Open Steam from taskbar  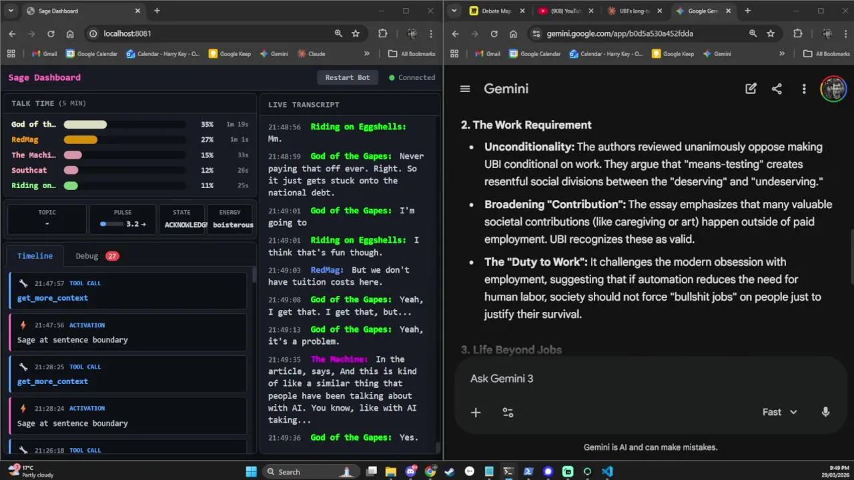[x=450, y=471]
